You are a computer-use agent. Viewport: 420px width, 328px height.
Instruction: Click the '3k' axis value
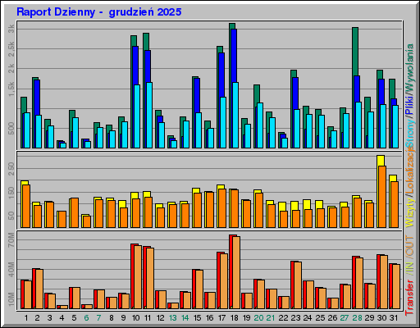pyautogui.click(x=11, y=29)
